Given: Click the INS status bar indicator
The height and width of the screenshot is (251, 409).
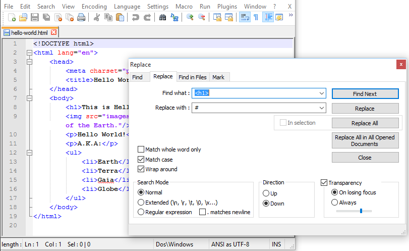Looking at the screenshot, I should 276,244.
